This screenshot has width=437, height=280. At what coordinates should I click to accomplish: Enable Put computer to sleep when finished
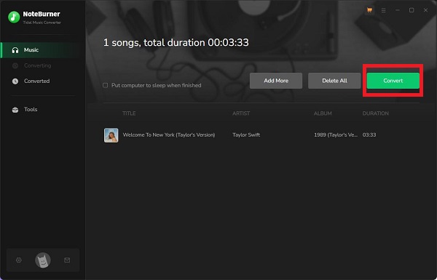click(106, 85)
